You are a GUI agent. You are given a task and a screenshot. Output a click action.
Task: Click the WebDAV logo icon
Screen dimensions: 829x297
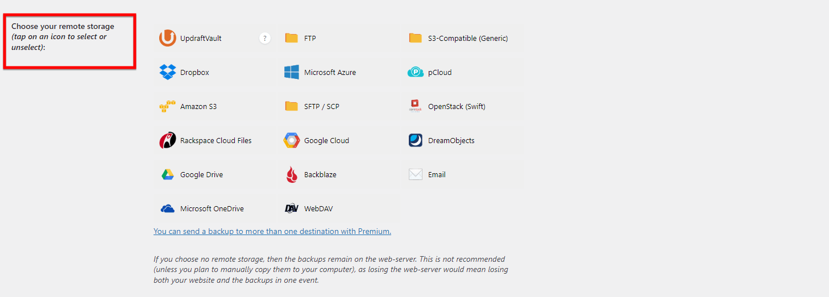[x=292, y=208]
